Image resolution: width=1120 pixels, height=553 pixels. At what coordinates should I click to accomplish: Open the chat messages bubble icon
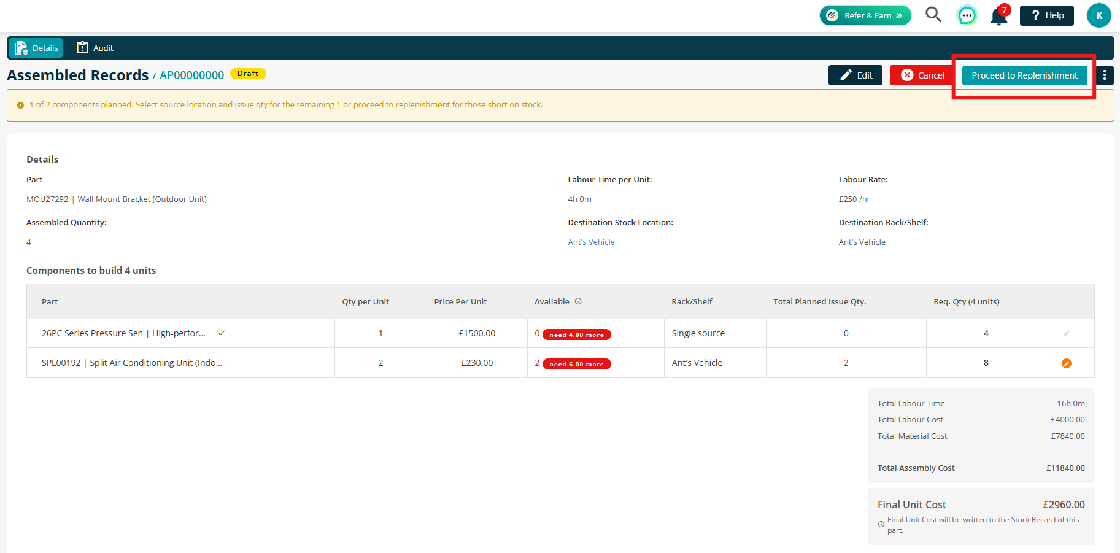coord(967,15)
